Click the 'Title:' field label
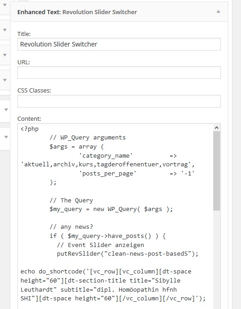This screenshot has width=241, height=309. (x=24, y=34)
